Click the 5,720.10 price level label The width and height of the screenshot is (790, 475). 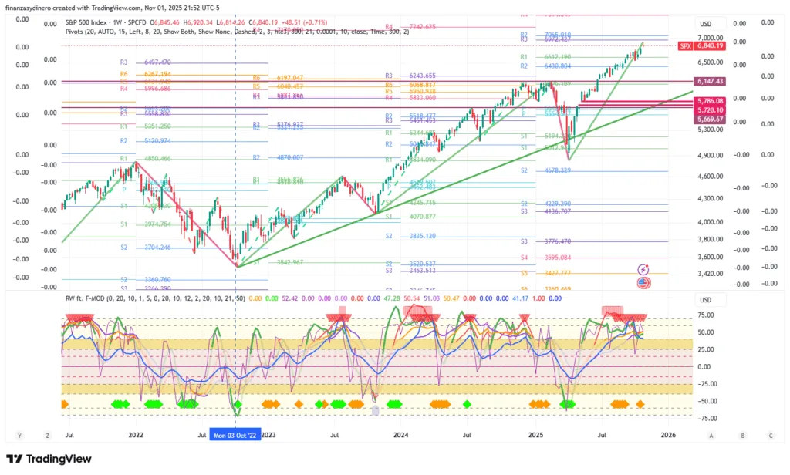coord(708,110)
